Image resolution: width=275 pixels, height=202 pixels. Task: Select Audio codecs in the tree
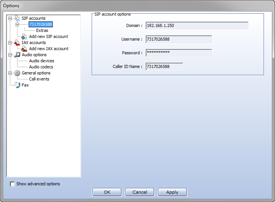[x=41, y=67]
